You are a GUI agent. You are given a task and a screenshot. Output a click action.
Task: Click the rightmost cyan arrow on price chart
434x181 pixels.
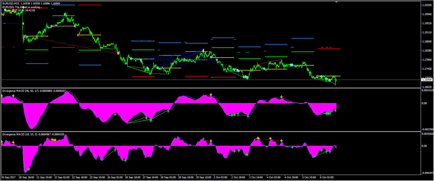(x=330, y=80)
